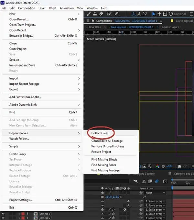
Task: Click red label swatch of Others 2
Action: point(23,218)
